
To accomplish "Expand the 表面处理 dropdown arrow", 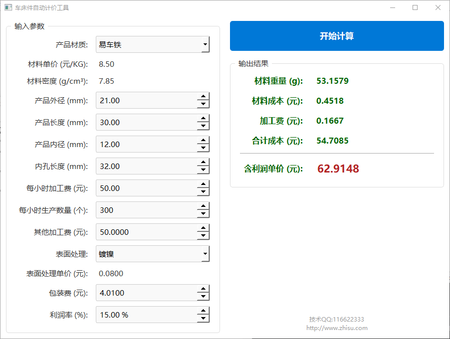I will [205, 254].
